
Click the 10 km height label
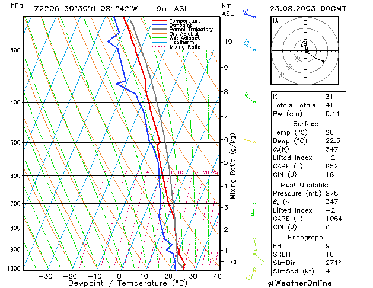[x=228, y=41]
